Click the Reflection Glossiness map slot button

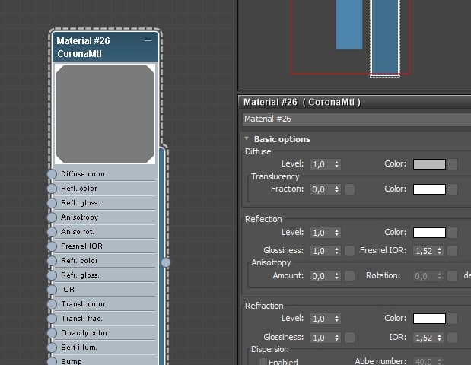[x=350, y=251]
